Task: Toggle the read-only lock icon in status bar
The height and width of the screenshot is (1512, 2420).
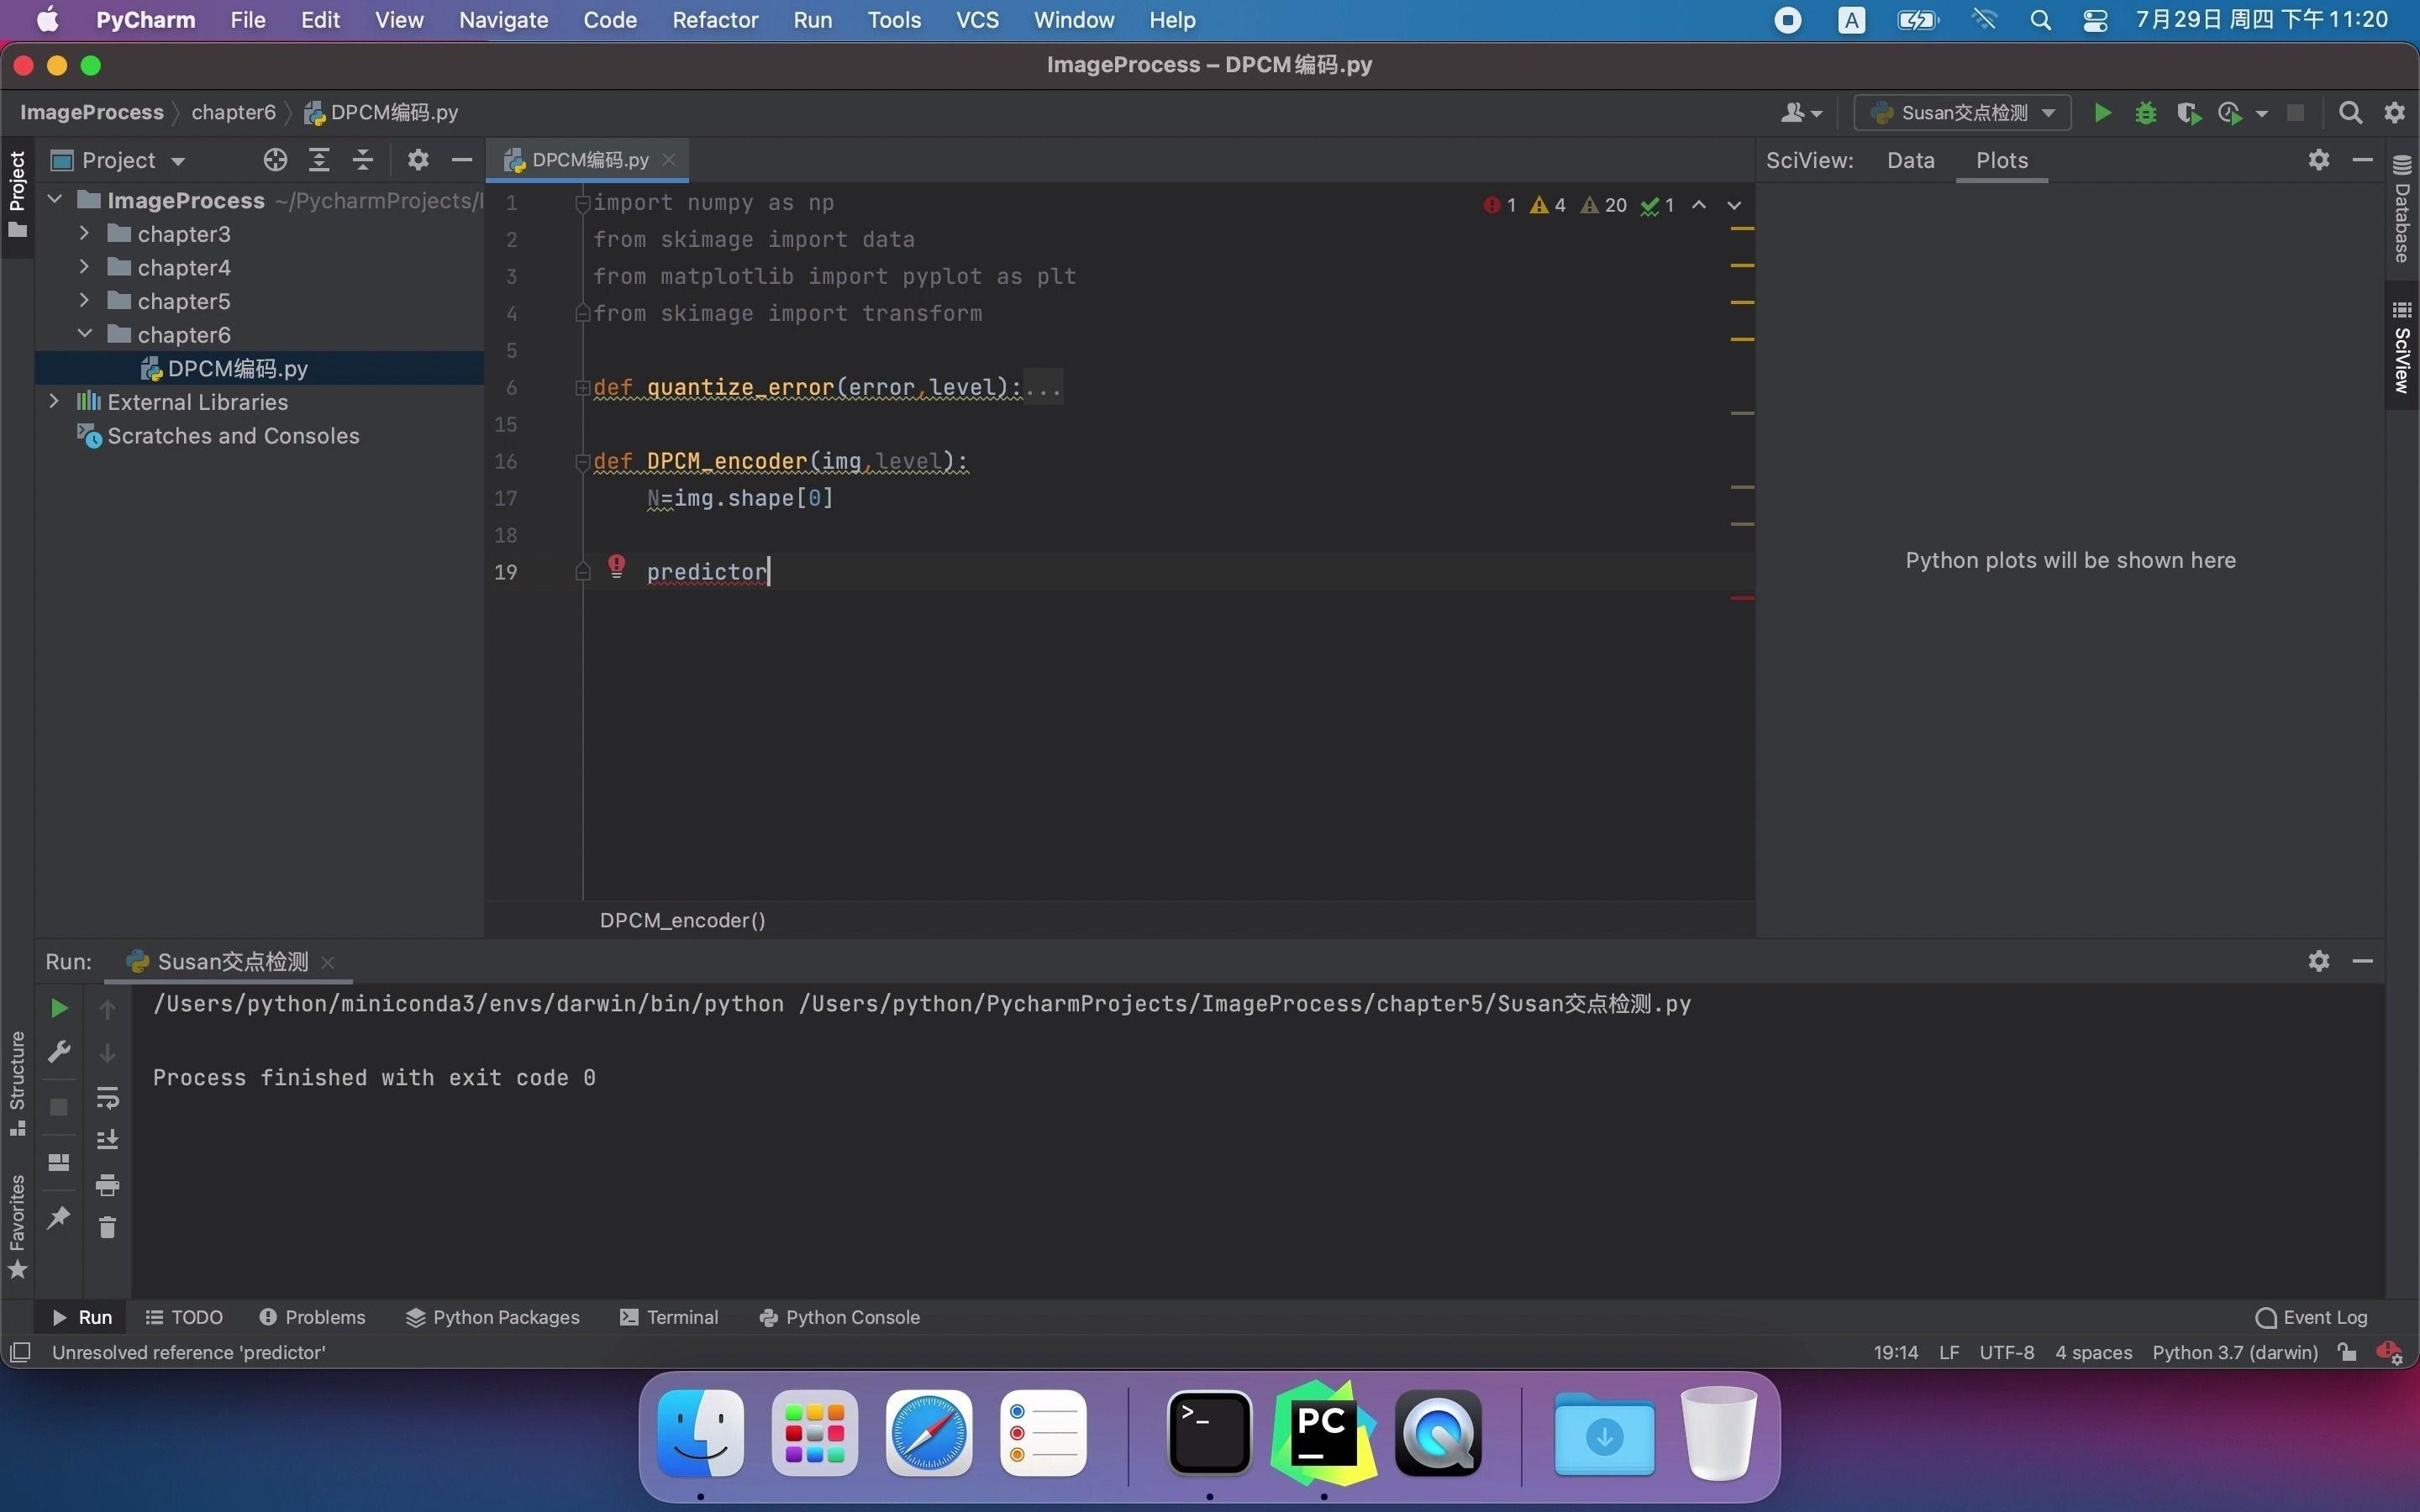Action: click(2347, 1352)
